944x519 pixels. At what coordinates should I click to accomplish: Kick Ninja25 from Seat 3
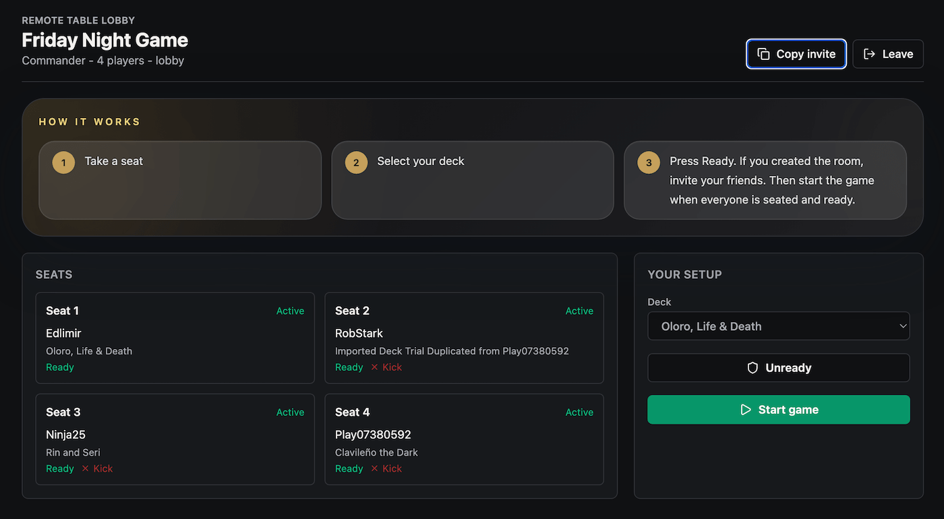[97, 468]
